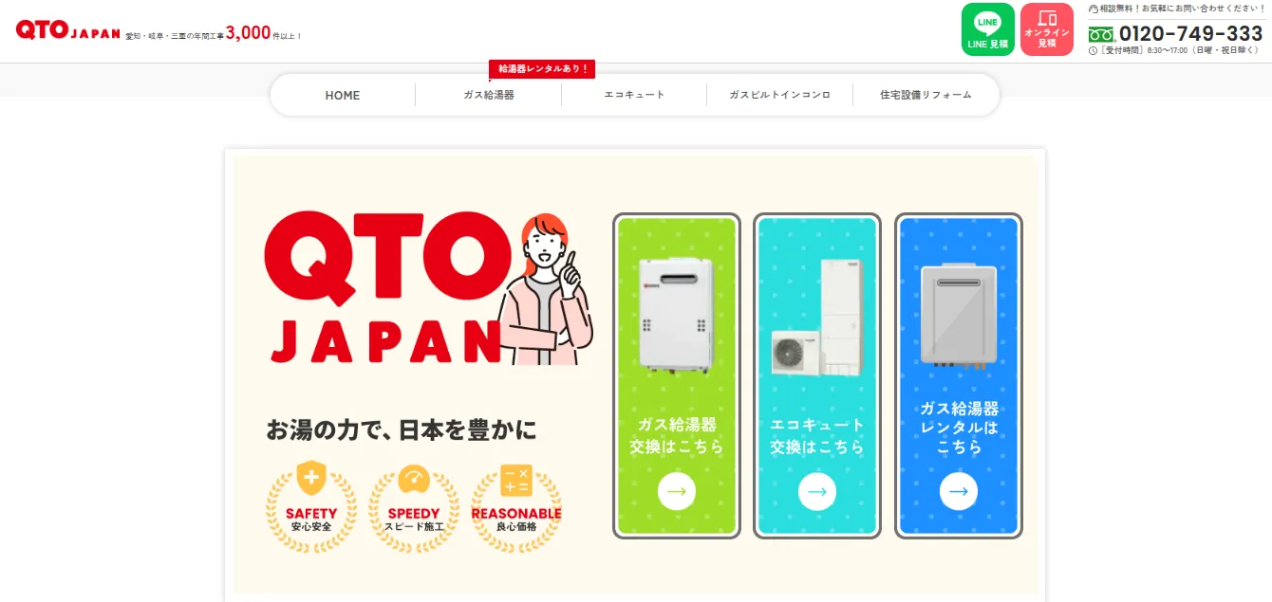Click the arrow on EcoCute replacement card
Image resolution: width=1272 pixels, height=602 pixels.
(x=817, y=491)
